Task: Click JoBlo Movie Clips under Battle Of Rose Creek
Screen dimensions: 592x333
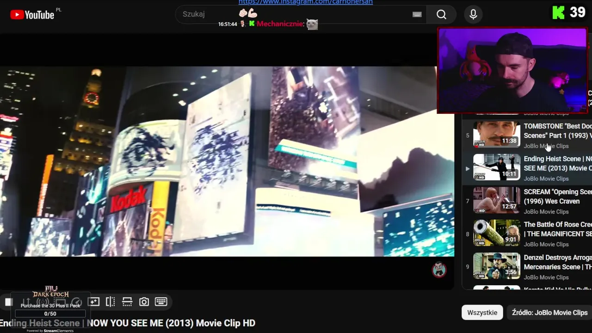Action: point(546,245)
